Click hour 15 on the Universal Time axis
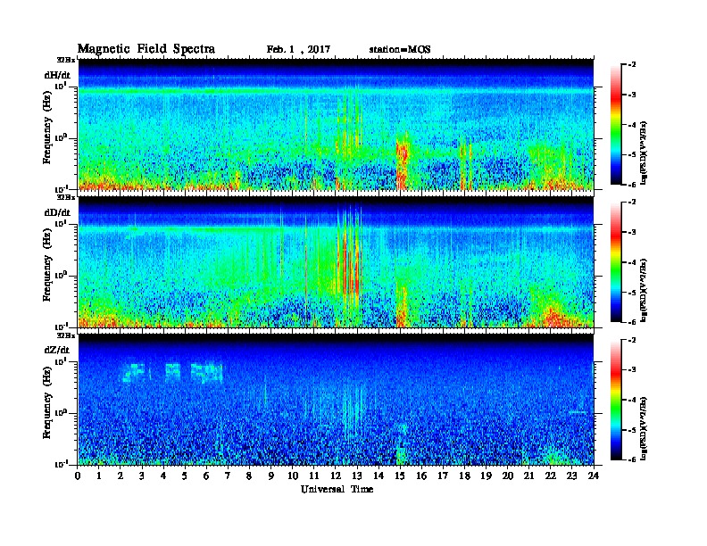The width and height of the screenshot is (707, 546). (x=400, y=476)
